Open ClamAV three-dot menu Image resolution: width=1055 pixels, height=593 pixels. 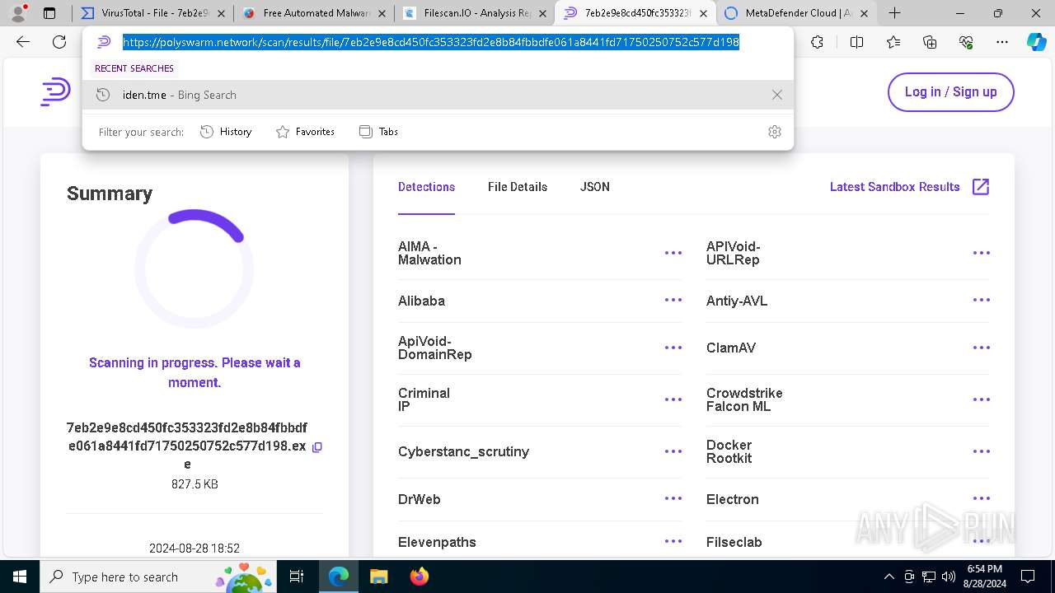[982, 348]
